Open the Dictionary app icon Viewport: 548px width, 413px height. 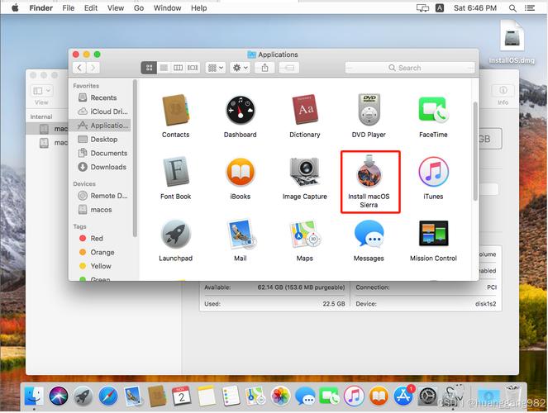[x=305, y=109]
